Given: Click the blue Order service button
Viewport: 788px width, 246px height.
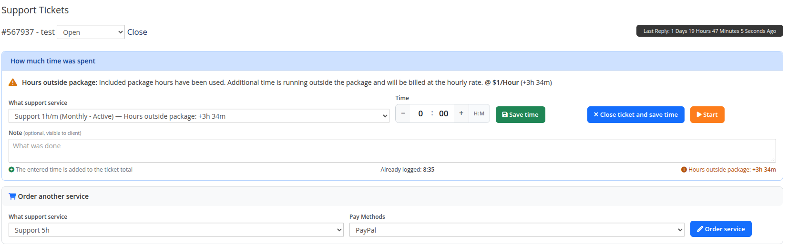Looking at the screenshot, I should pyautogui.click(x=721, y=229).
